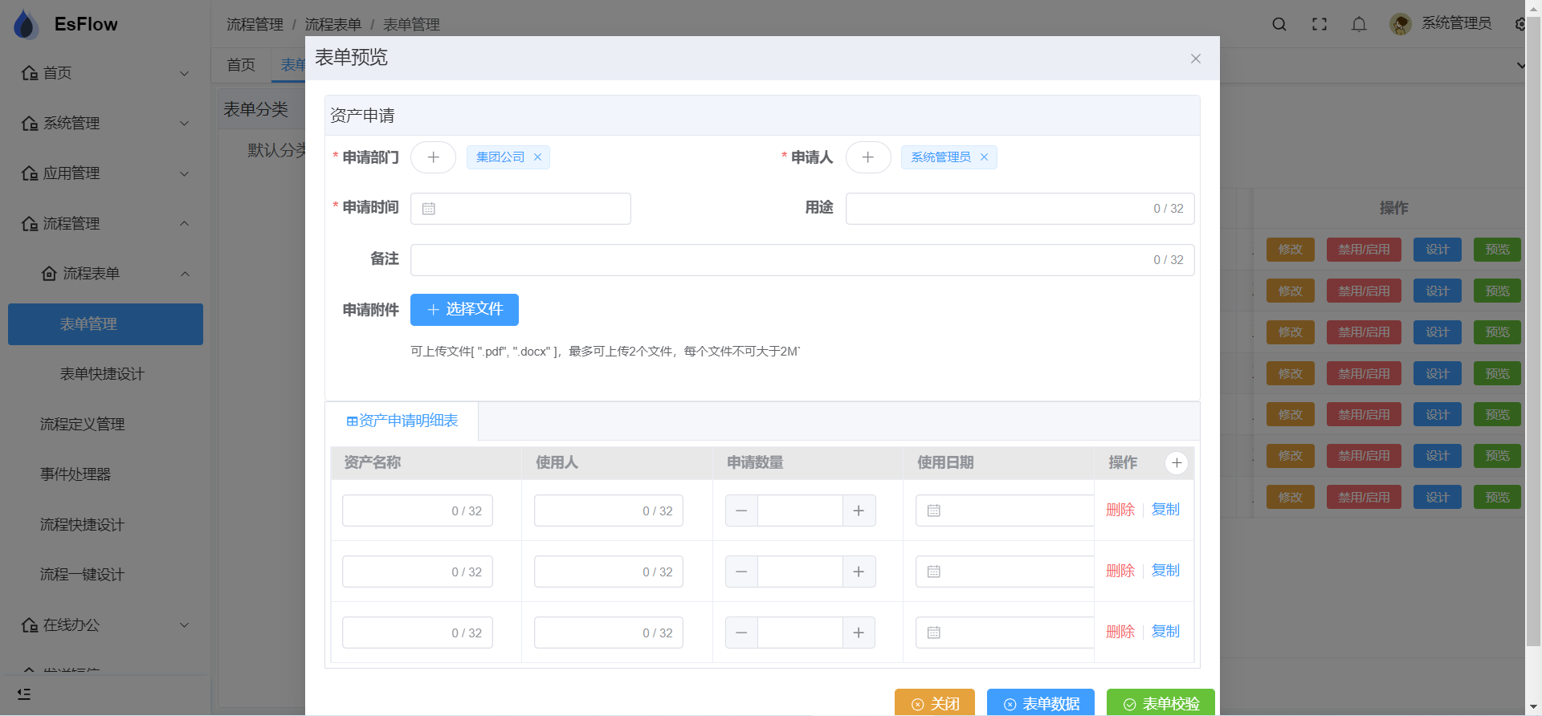Copy the second detail row
Image resolution: width=1542 pixels, height=716 pixels.
click(x=1165, y=571)
